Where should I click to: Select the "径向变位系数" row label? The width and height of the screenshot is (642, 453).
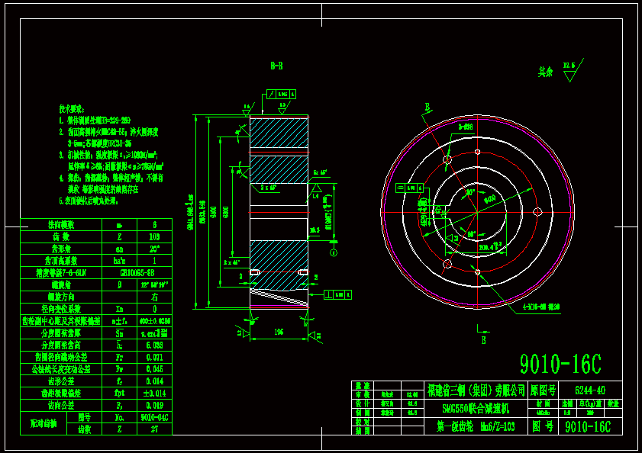click(61, 309)
